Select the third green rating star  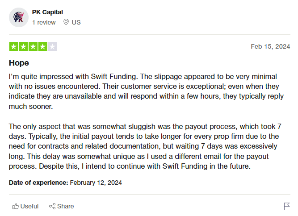tap(33, 46)
